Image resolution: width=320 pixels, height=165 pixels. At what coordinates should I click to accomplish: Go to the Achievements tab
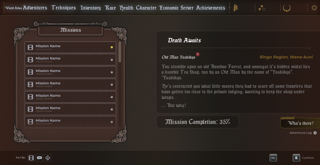(x=210, y=8)
